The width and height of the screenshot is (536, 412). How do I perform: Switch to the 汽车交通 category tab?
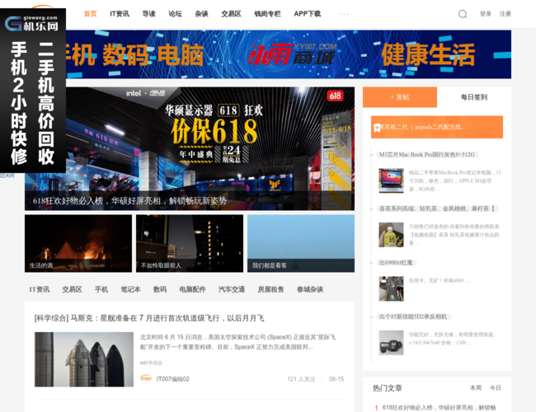point(232,289)
